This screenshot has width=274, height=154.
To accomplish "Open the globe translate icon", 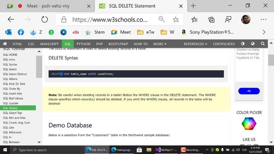I will tap(253, 44).
